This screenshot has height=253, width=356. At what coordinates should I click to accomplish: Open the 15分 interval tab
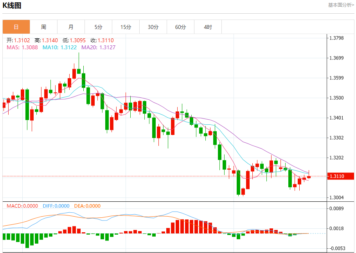tap(126, 27)
